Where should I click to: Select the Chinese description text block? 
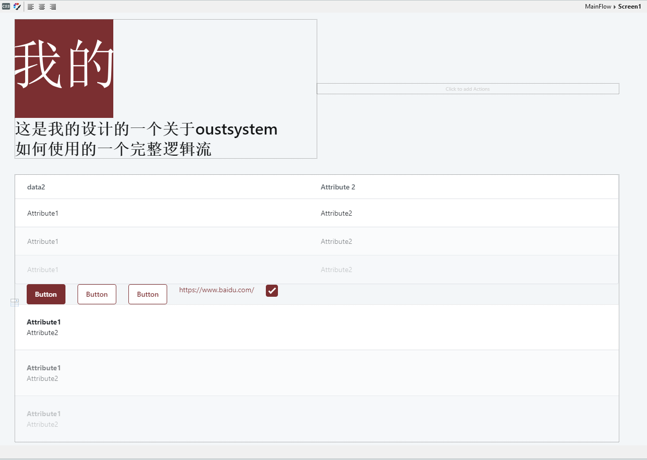[146, 139]
